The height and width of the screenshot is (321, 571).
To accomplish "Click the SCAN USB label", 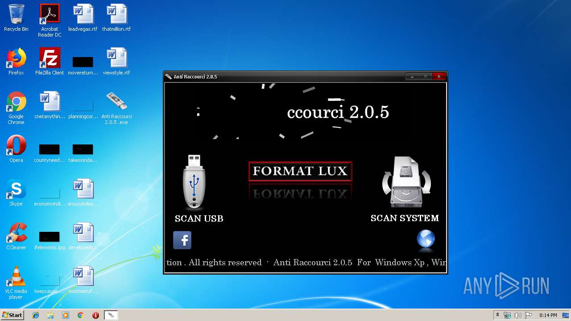I will pyautogui.click(x=199, y=218).
